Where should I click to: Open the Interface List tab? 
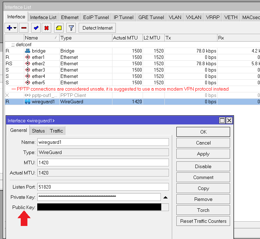coord(43,17)
